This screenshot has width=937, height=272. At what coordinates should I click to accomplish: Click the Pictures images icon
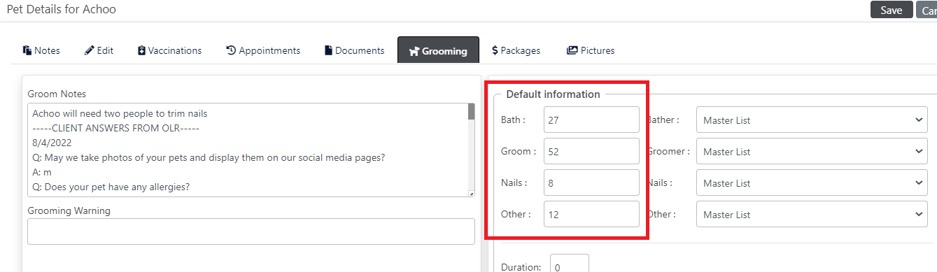[572, 50]
